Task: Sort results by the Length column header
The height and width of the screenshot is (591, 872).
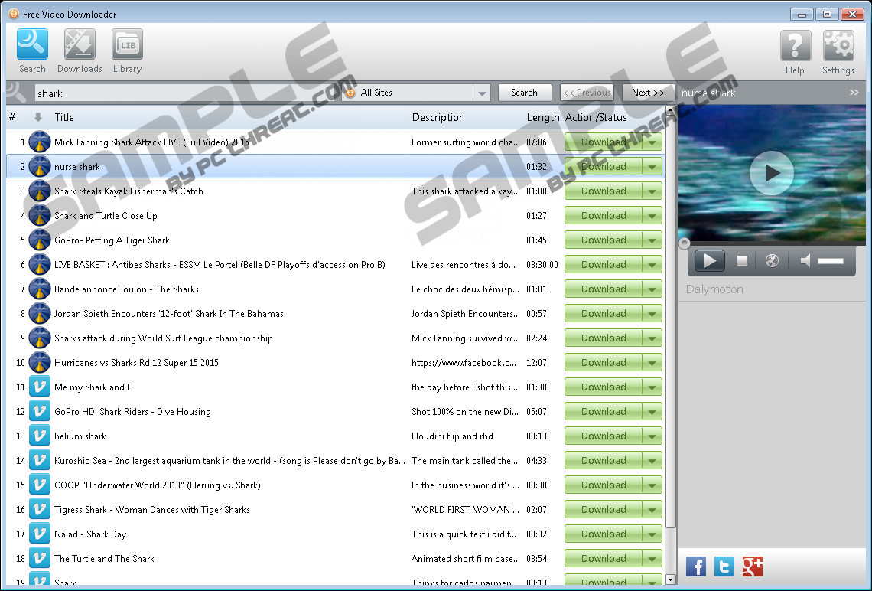Action: 542,117
